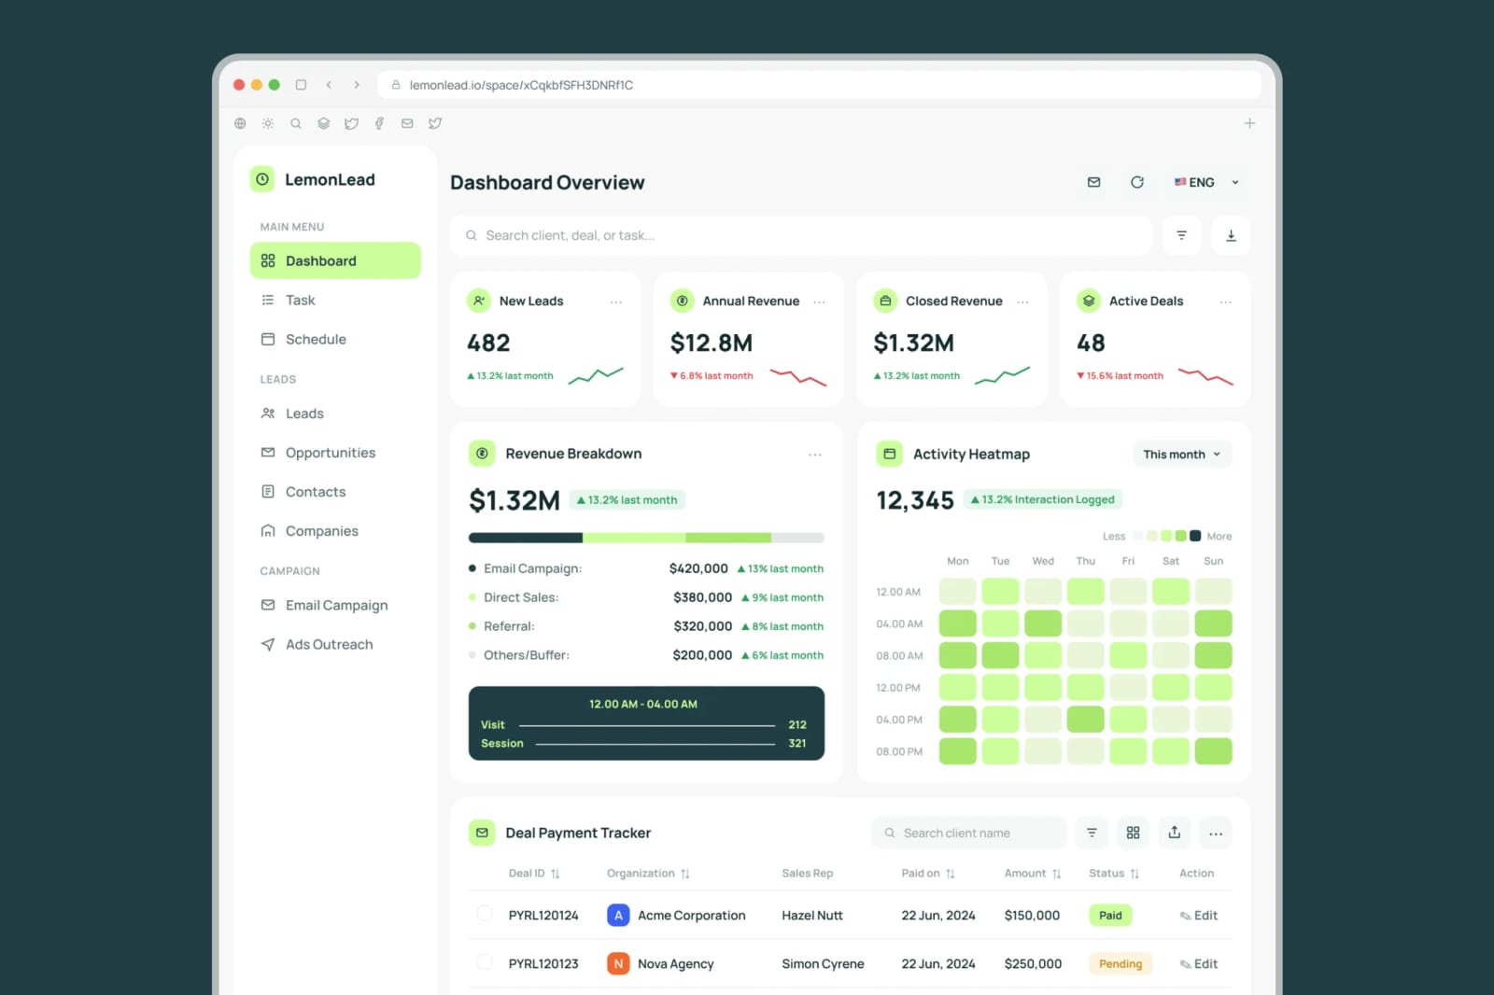Open Deal Payment Tracker more options

click(x=1216, y=833)
